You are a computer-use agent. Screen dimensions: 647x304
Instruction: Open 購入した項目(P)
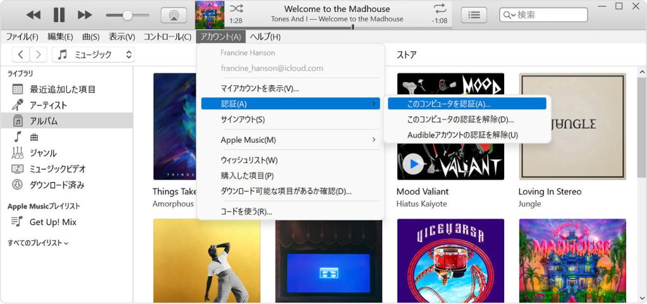291,176
